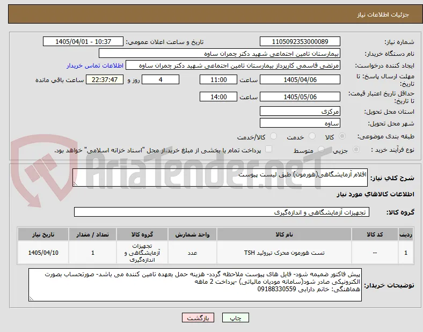Click the remaining days field showing 4
This screenshot has width=423, height=332.
161,80
